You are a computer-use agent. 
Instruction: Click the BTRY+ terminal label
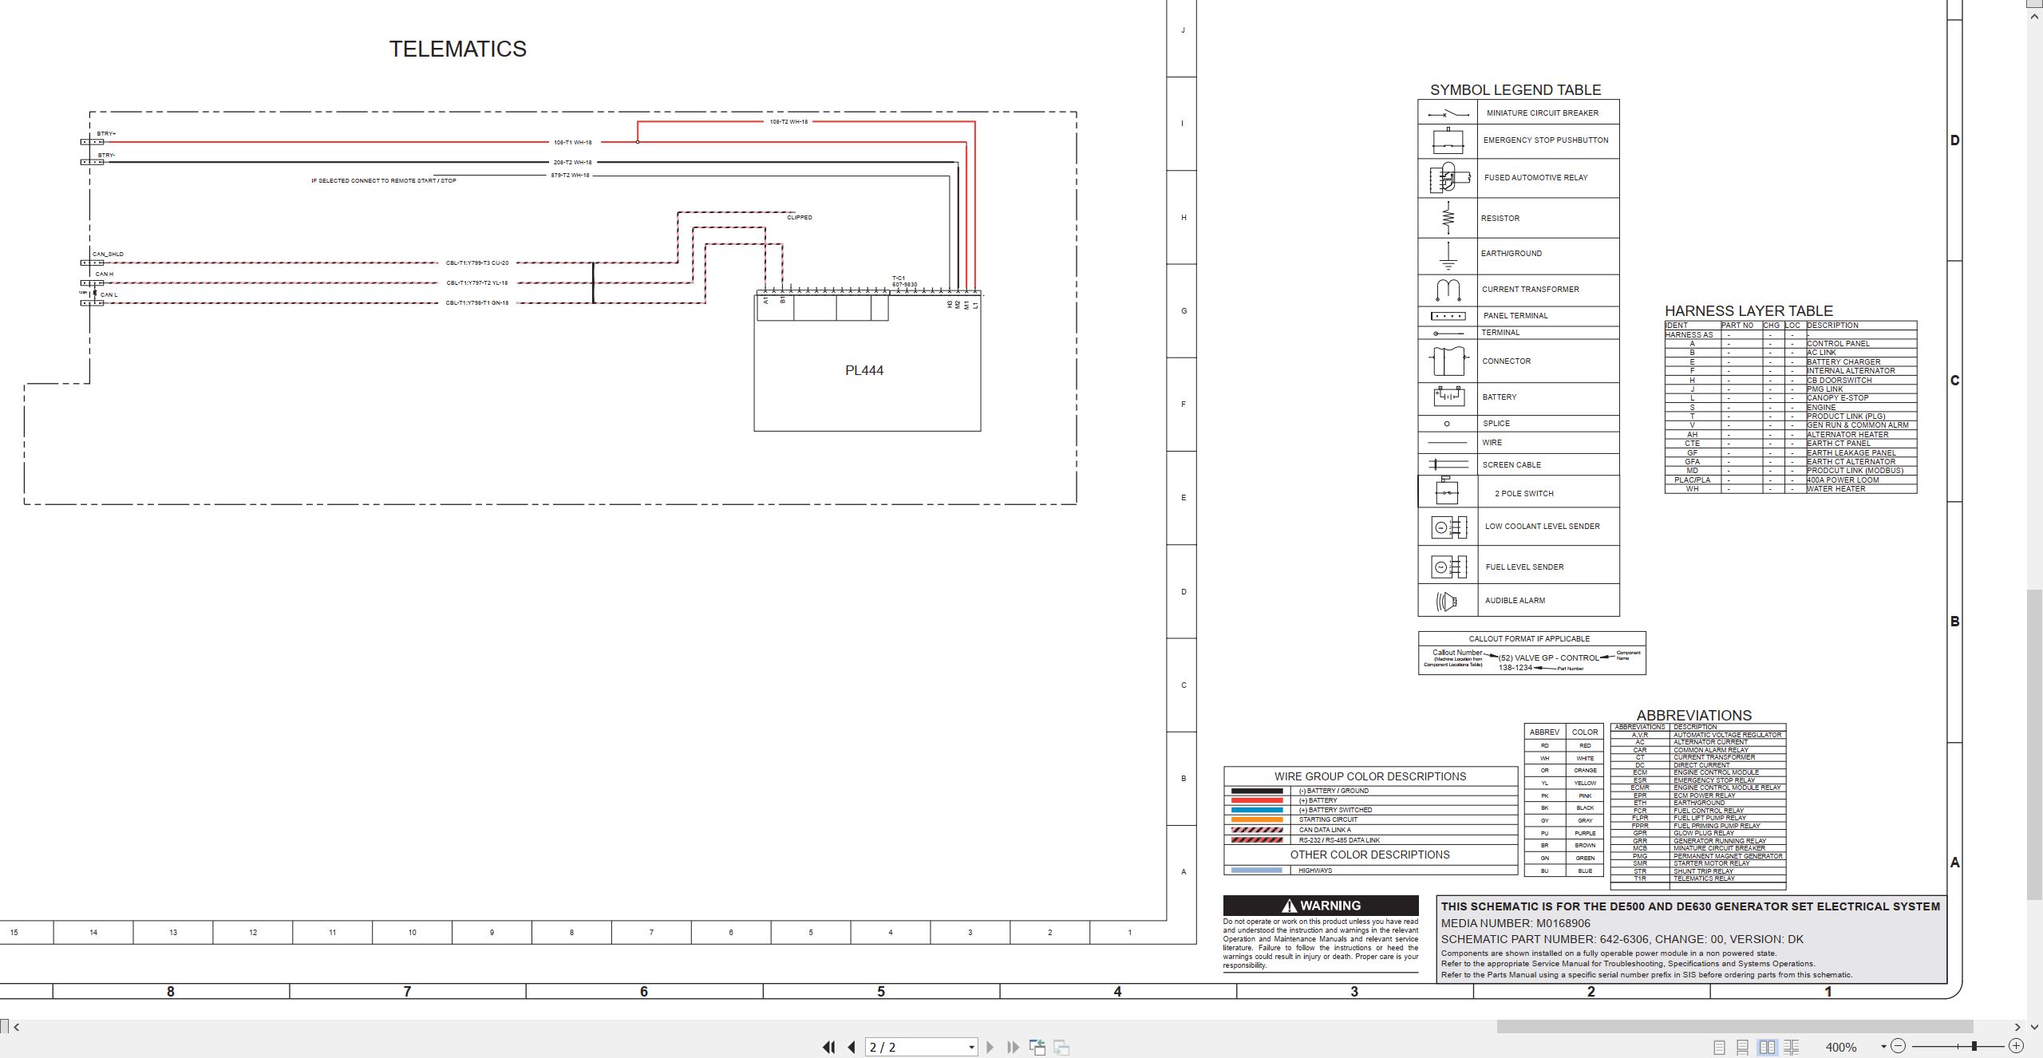pos(107,134)
